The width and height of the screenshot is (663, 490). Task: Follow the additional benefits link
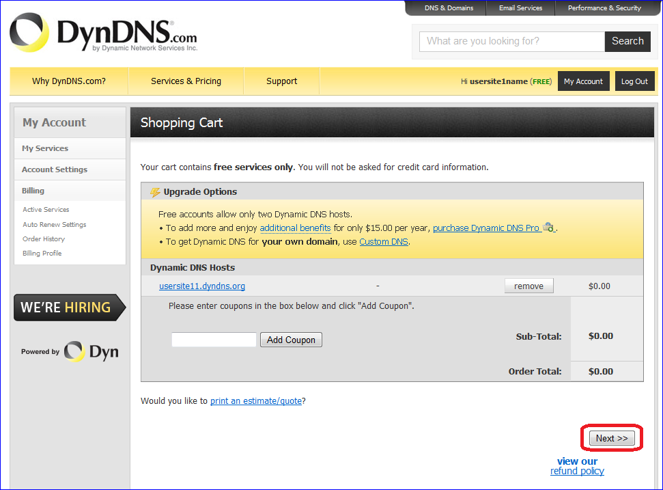point(295,228)
